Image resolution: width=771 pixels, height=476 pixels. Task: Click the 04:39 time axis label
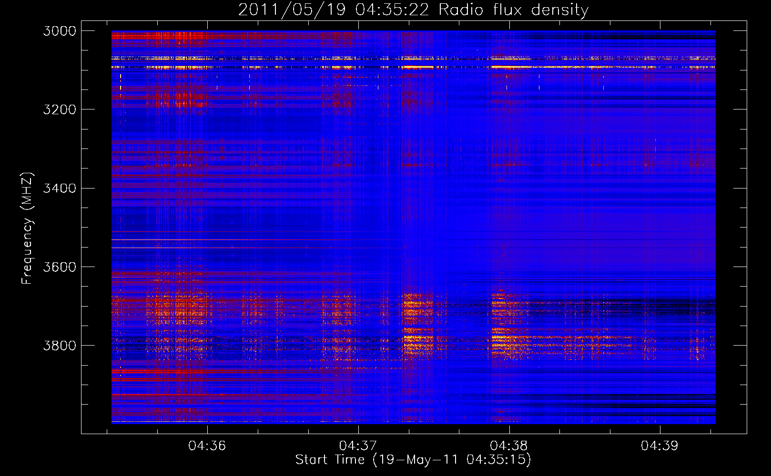[x=659, y=446]
